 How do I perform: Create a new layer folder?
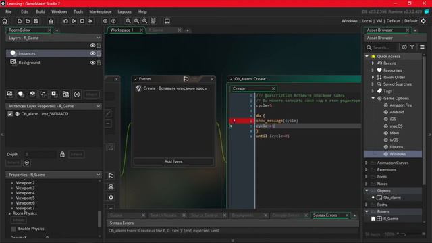[65, 94]
